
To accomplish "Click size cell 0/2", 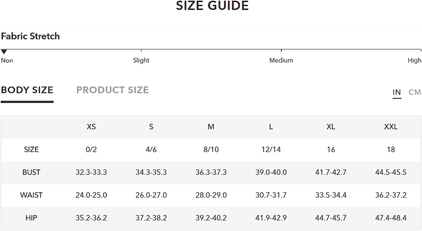I will 91,150.
